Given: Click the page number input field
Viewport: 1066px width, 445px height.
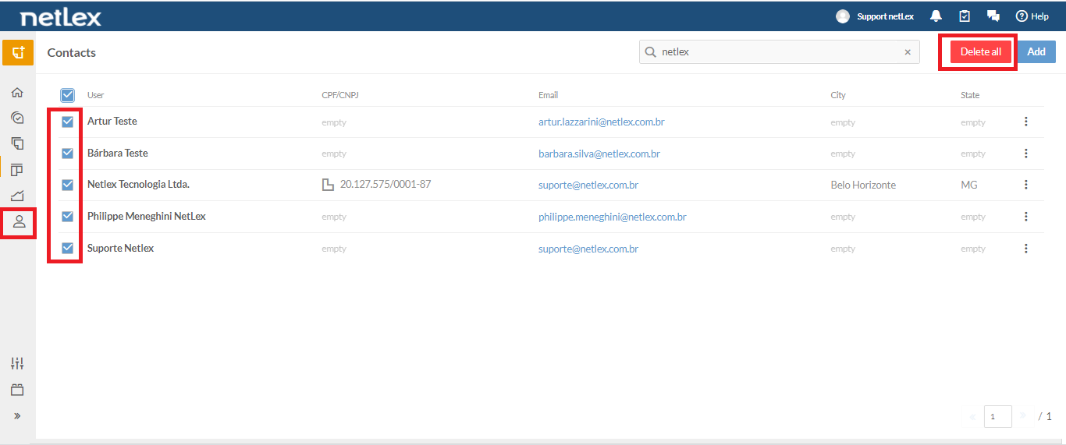Looking at the screenshot, I should [998, 417].
